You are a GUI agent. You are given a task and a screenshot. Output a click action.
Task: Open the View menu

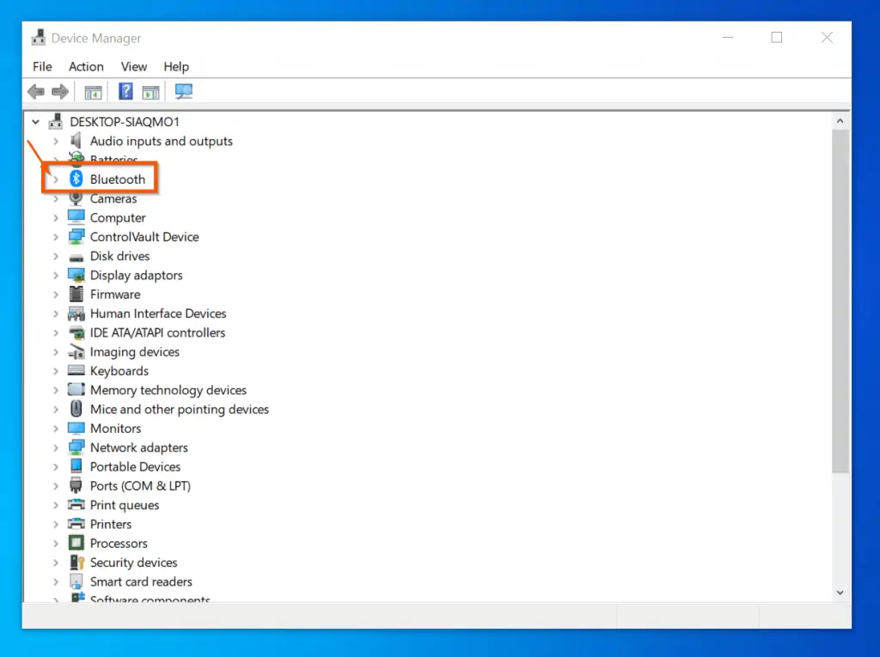pyautogui.click(x=133, y=66)
